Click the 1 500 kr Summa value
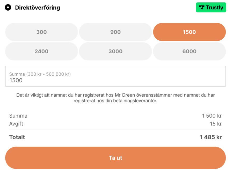This screenshot has height=172, width=233. point(212,116)
